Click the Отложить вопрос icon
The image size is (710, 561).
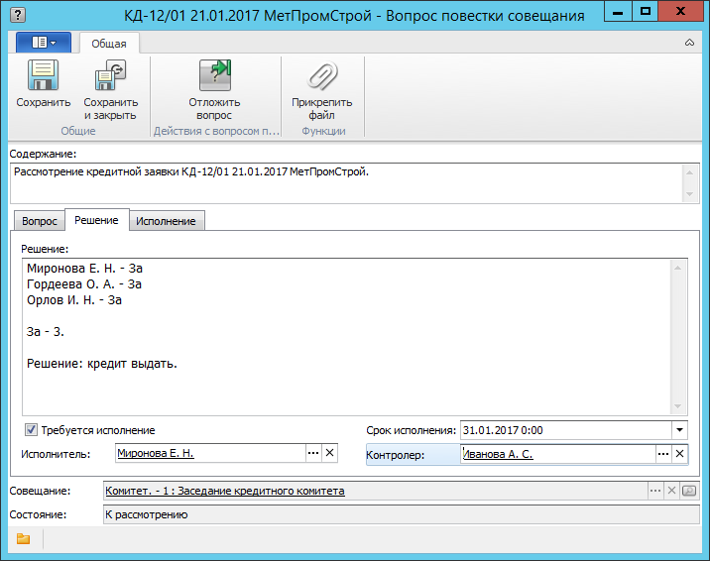pos(214,76)
